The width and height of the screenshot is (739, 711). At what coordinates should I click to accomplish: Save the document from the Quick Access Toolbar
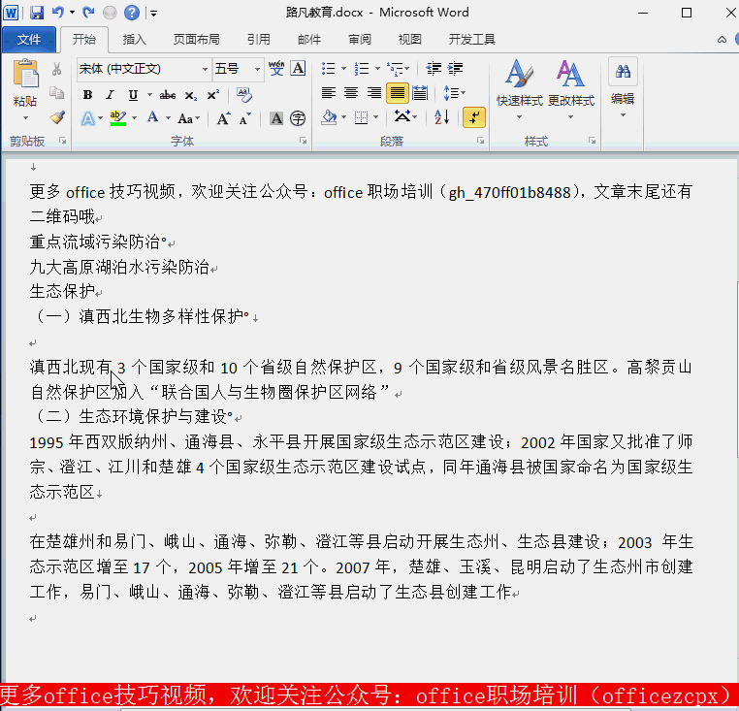pos(37,13)
